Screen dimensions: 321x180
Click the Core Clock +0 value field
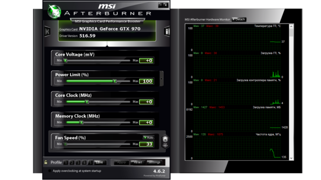pos(146,102)
